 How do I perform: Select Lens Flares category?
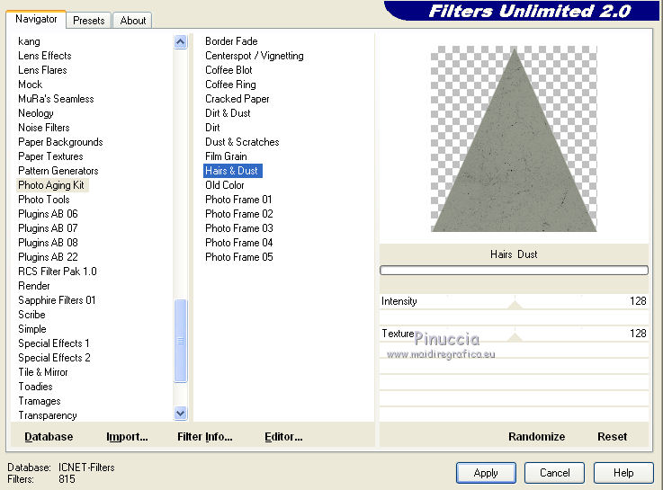[42, 70]
